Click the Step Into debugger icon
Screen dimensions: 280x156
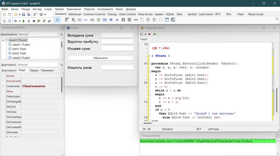click(39, 21)
